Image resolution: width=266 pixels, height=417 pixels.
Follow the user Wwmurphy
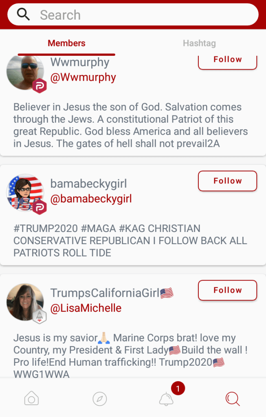(x=227, y=60)
